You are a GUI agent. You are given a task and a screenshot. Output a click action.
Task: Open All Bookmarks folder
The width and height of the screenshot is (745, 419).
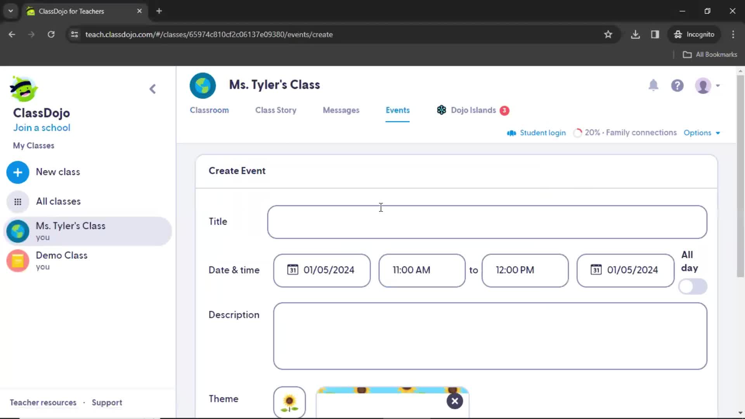tap(710, 55)
